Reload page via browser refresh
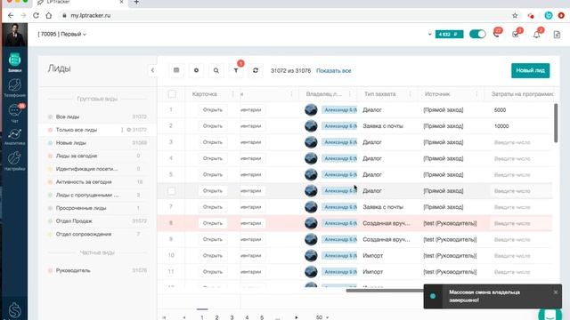The image size is (570, 320). coord(36,16)
